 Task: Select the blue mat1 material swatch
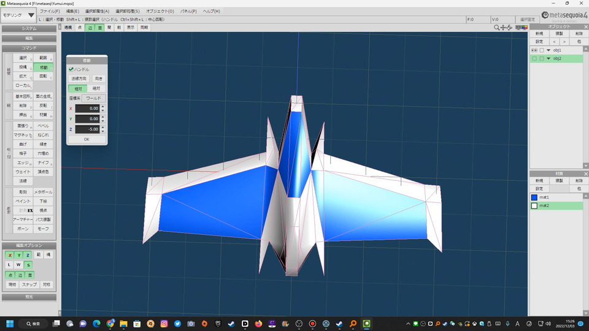[x=534, y=197]
